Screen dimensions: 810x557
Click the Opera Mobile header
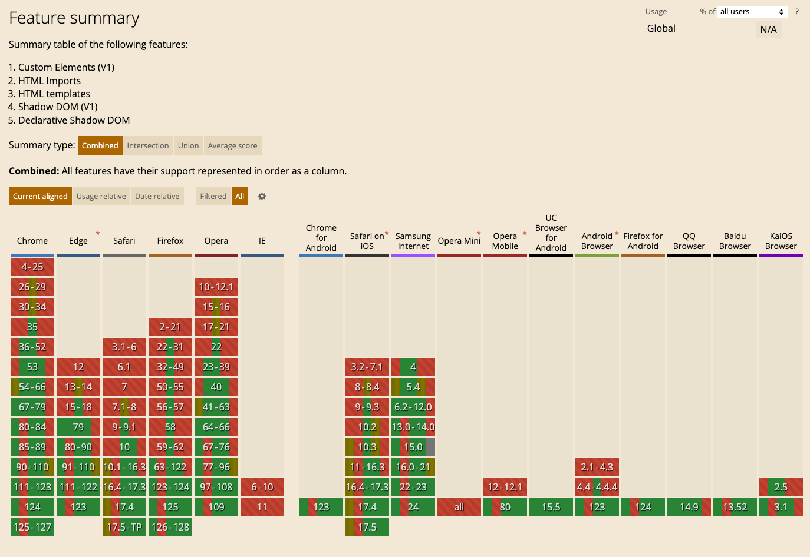[505, 241]
